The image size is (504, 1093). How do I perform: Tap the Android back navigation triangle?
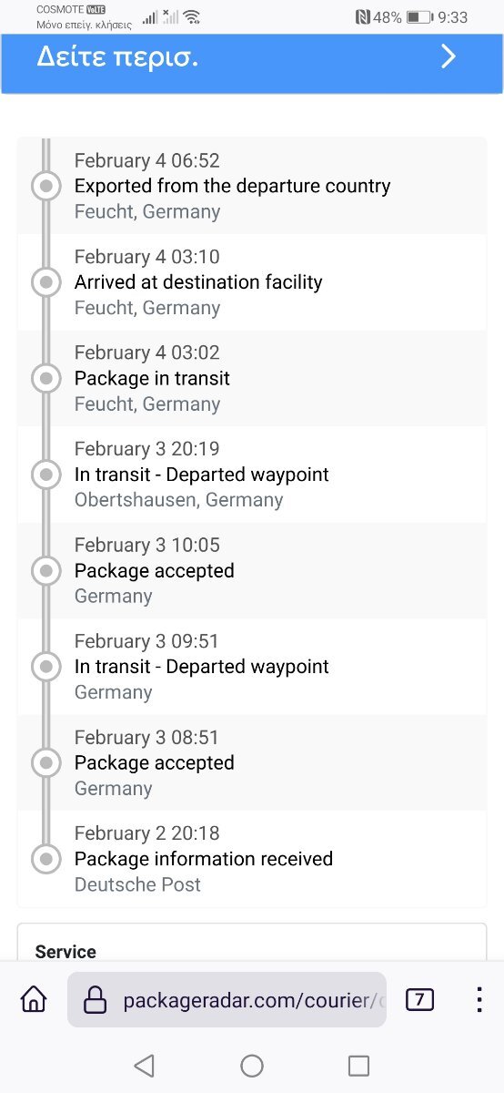click(144, 1066)
